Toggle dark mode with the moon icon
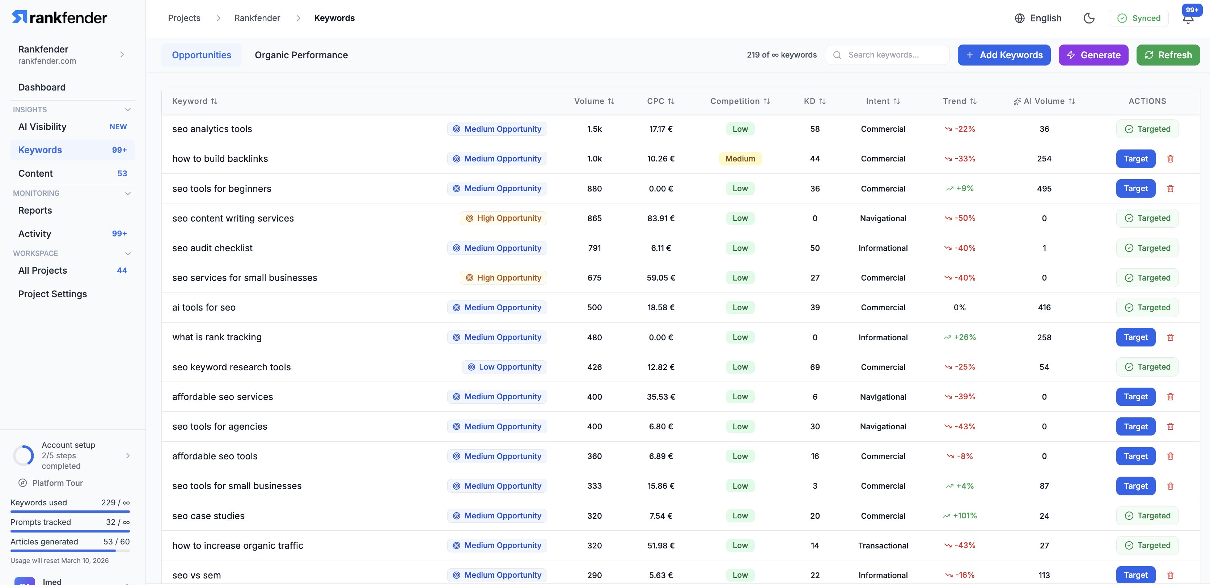1210x585 pixels. (x=1089, y=18)
